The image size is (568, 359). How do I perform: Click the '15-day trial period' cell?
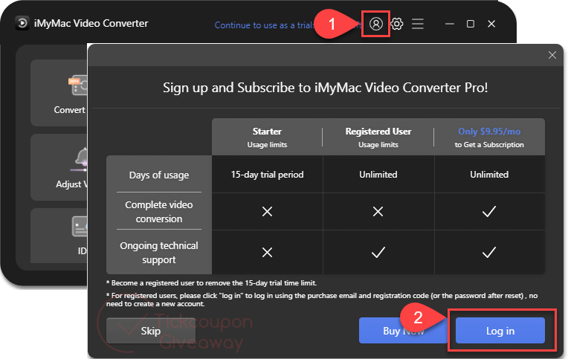click(x=267, y=175)
